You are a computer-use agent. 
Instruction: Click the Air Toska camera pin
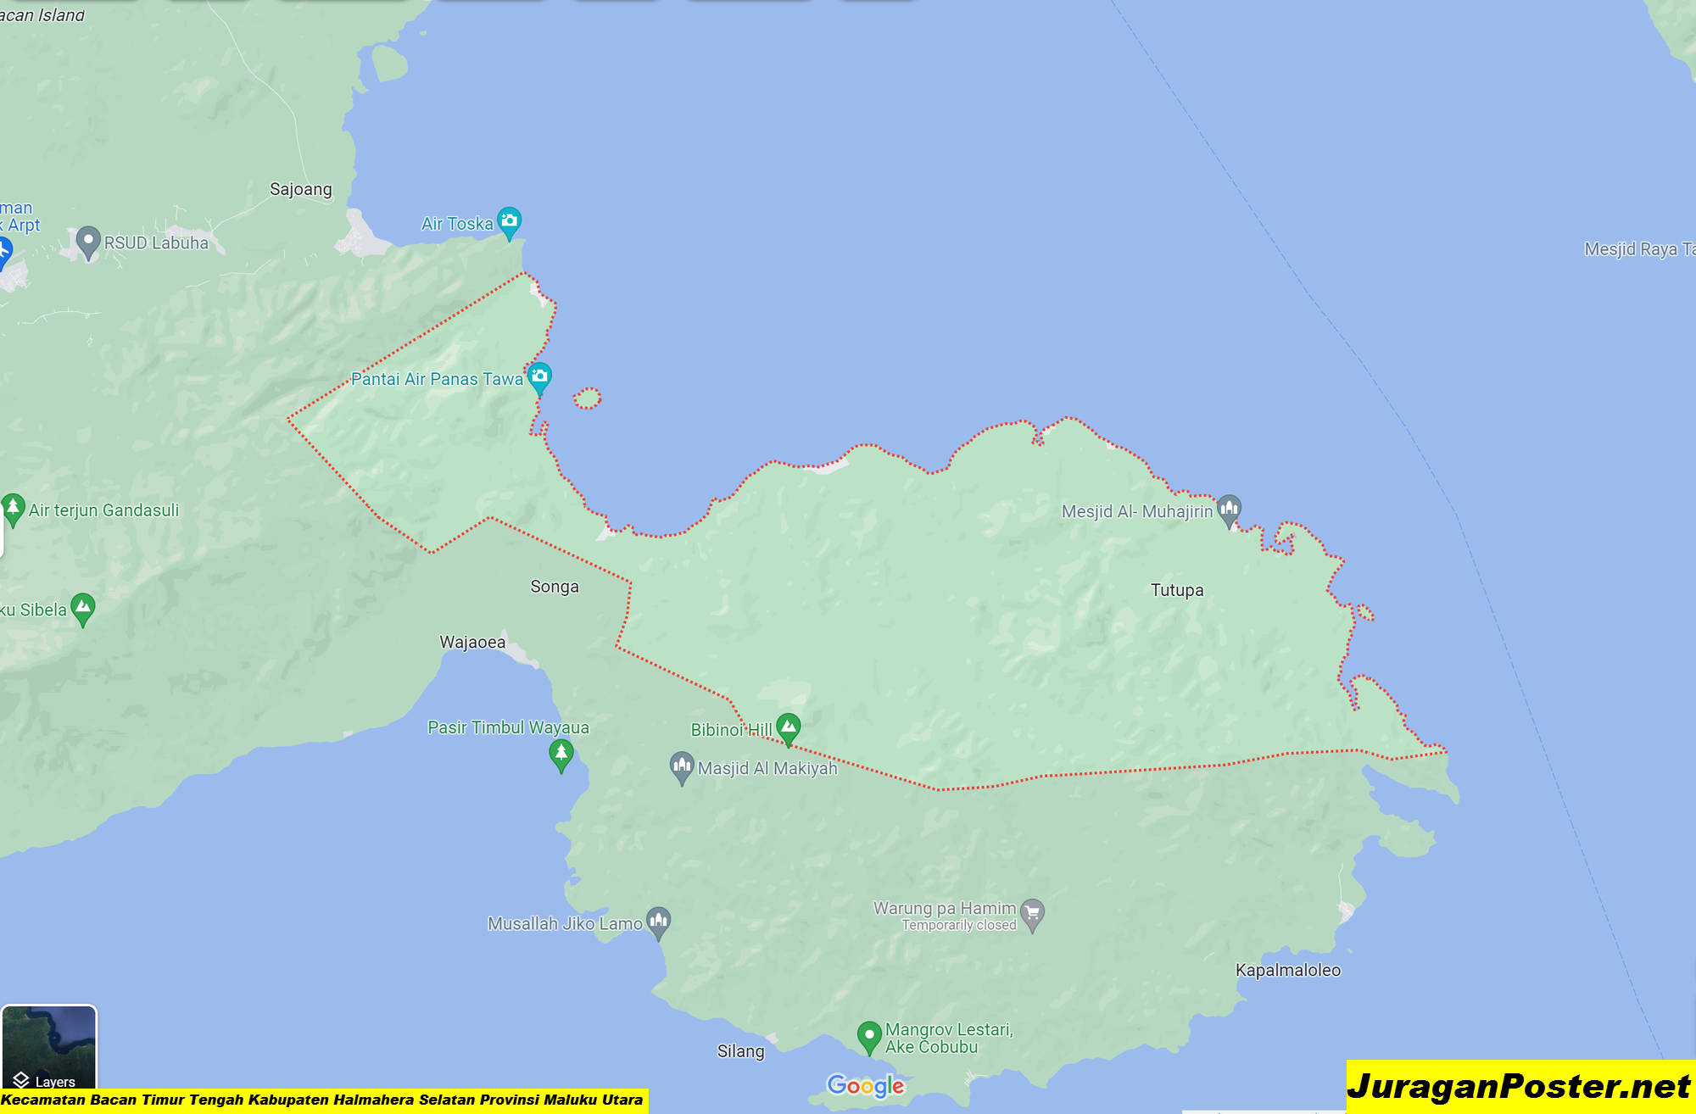509,222
